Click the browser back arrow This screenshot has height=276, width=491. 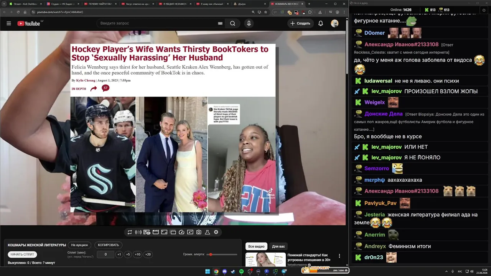coord(5,12)
